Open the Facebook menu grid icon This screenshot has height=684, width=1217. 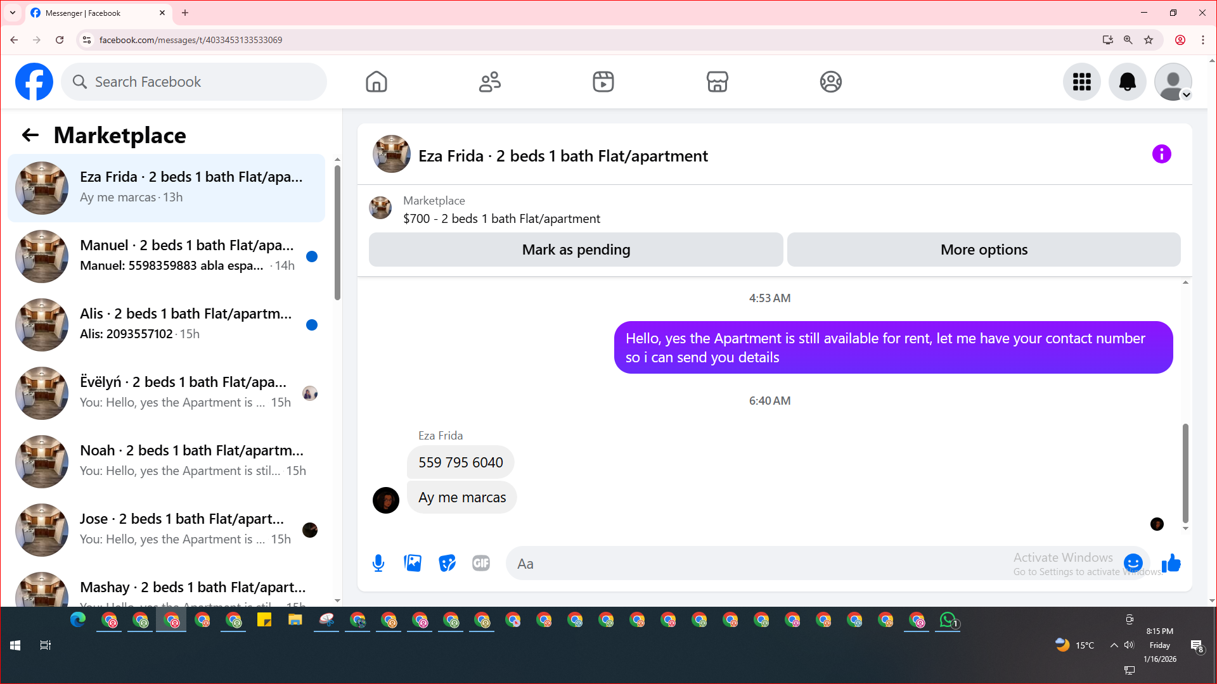tap(1081, 82)
